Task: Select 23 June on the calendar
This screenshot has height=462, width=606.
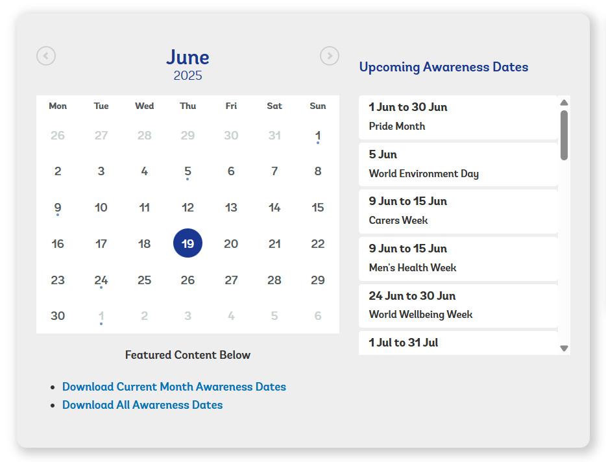Action: (x=58, y=280)
